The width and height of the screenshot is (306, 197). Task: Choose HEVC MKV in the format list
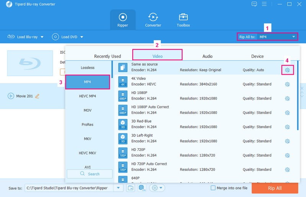click(x=88, y=153)
